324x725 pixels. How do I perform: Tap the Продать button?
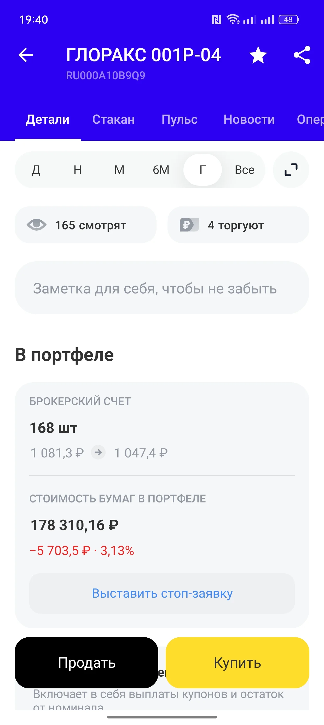[x=86, y=663]
